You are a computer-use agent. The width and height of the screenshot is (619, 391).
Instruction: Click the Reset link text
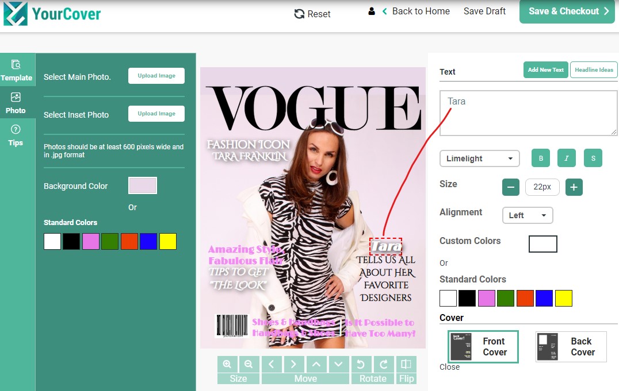click(319, 14)
